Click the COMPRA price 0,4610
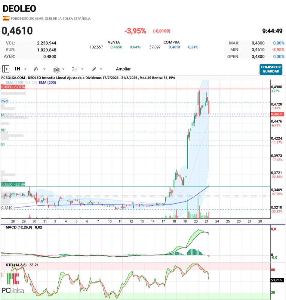 pos(174,47)
